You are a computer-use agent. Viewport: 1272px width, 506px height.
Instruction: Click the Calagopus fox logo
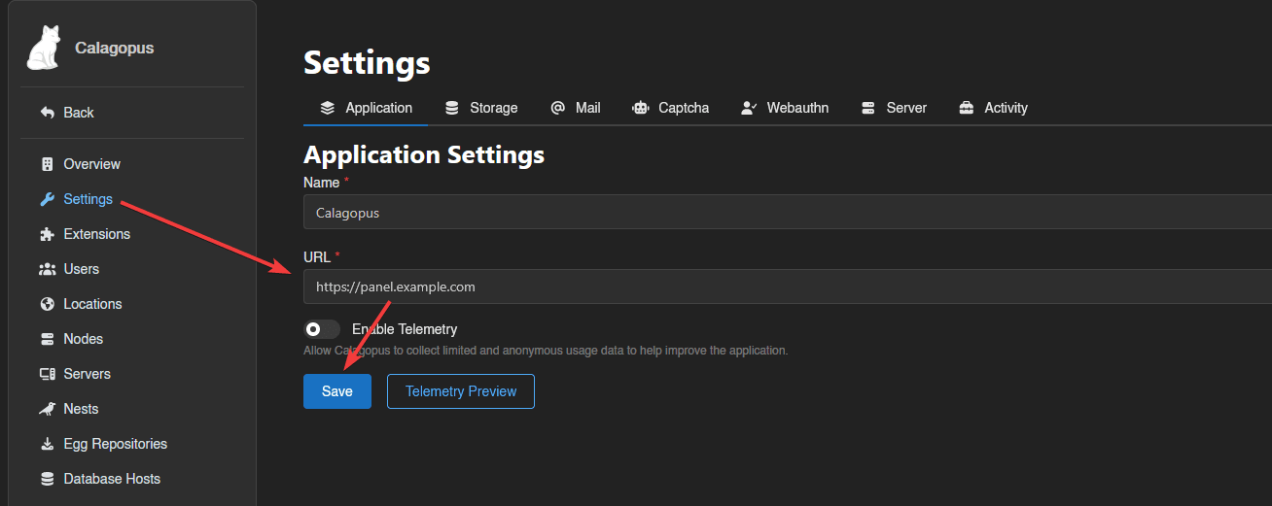[44, 49]
